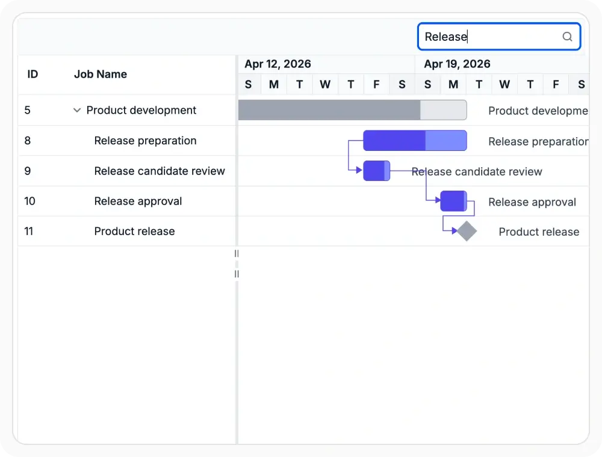
Task: Click ID cell "10"
Action: pos(29,201)
